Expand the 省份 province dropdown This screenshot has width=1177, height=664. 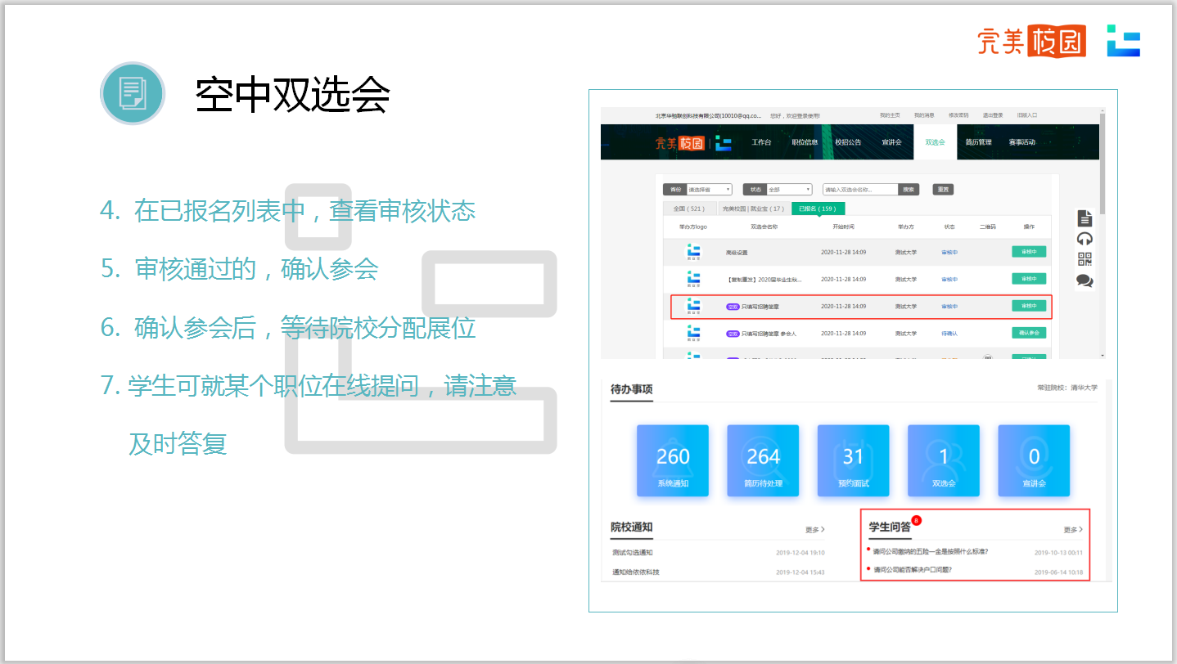(709, 190)
